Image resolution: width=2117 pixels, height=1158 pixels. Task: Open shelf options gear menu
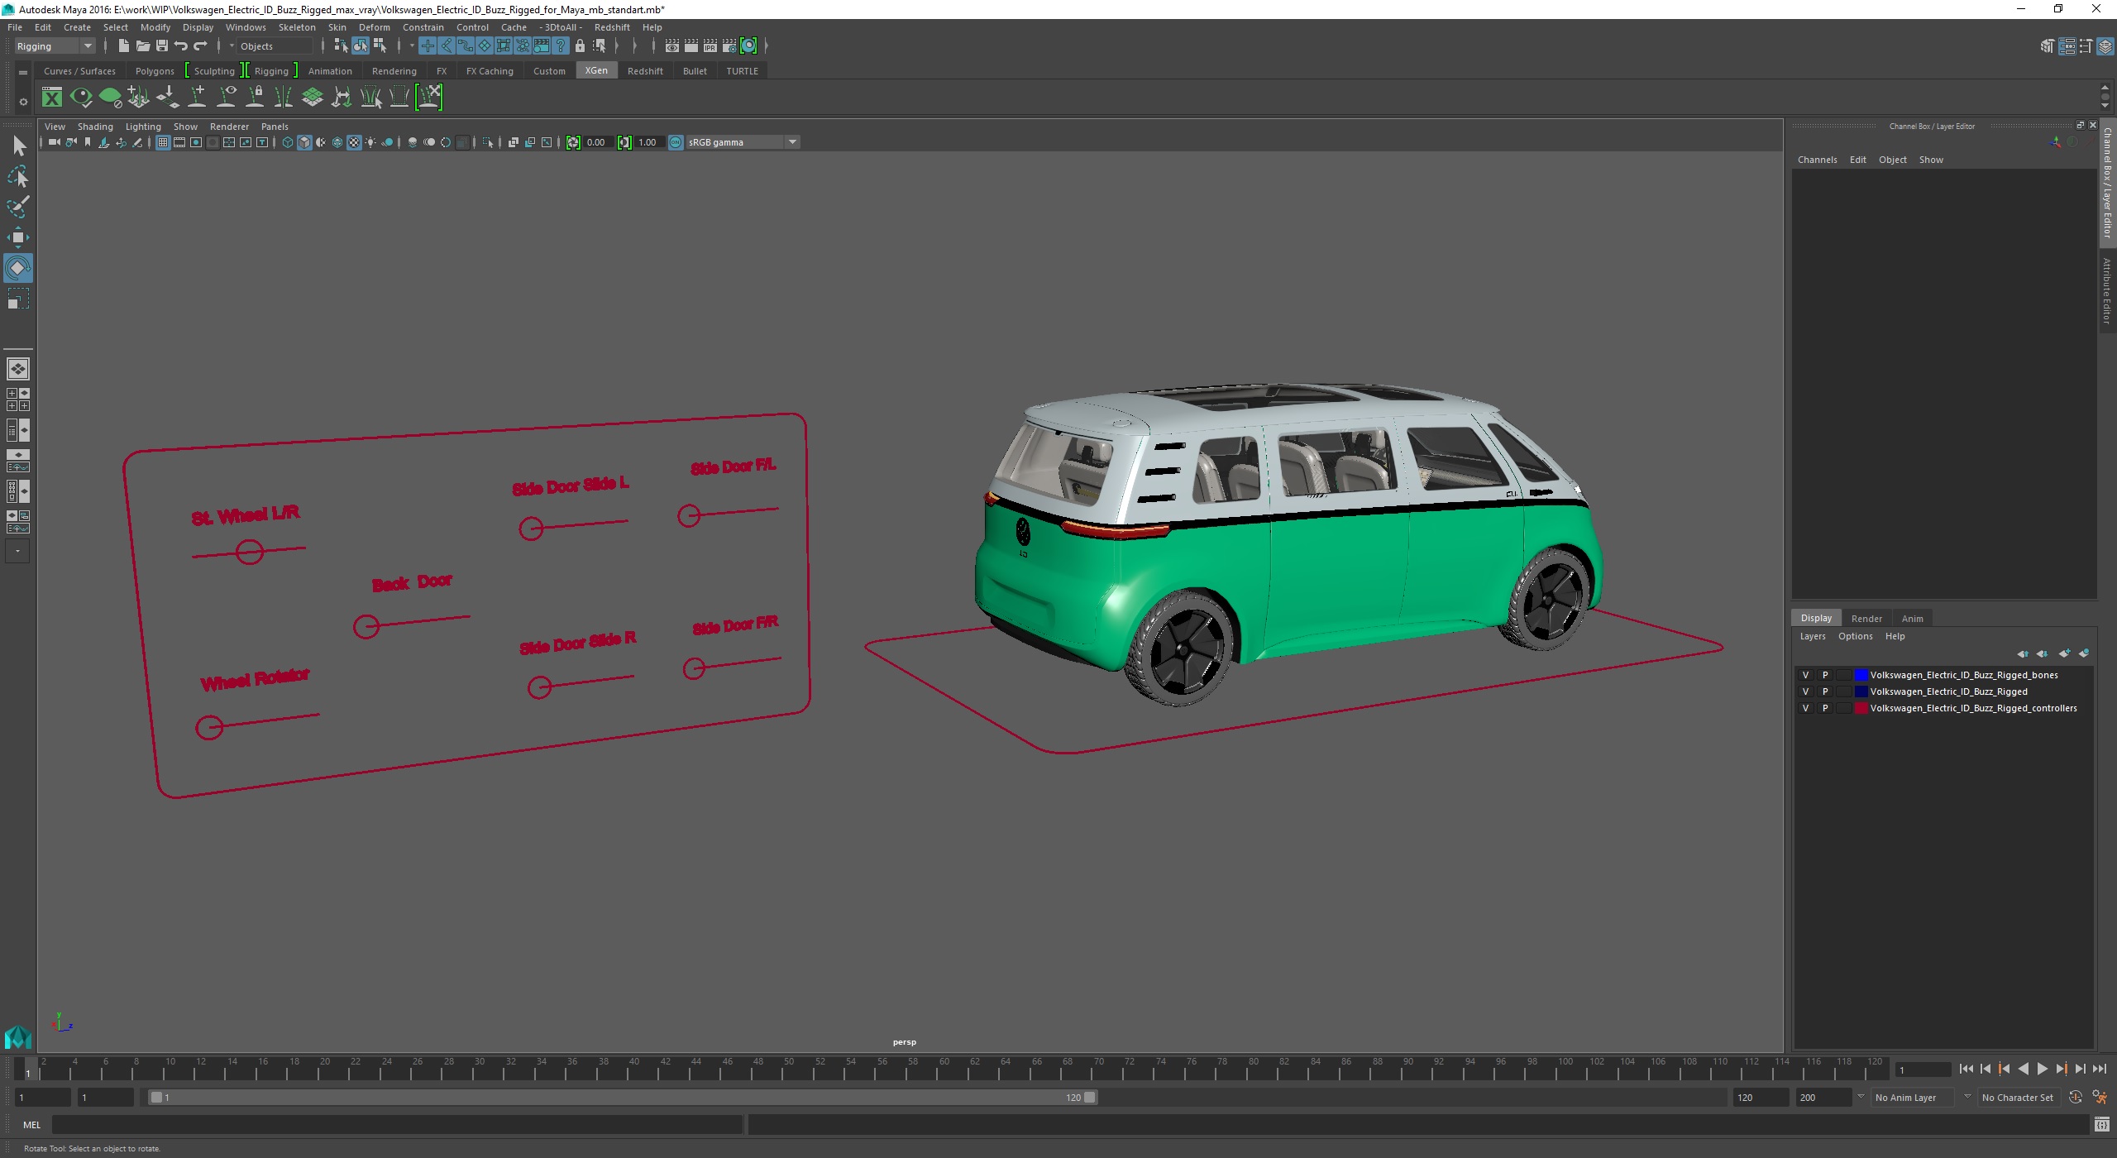[23, 102]
